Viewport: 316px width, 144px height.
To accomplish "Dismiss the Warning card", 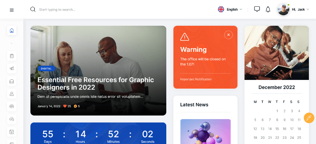I will [x=228, y=35].
